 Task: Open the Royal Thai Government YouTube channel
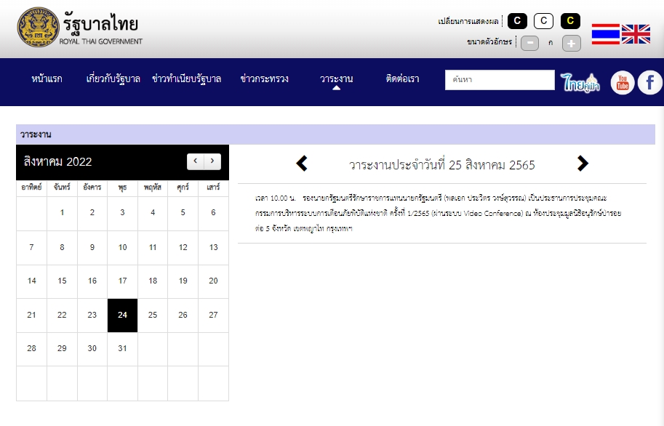coord(623,82)
